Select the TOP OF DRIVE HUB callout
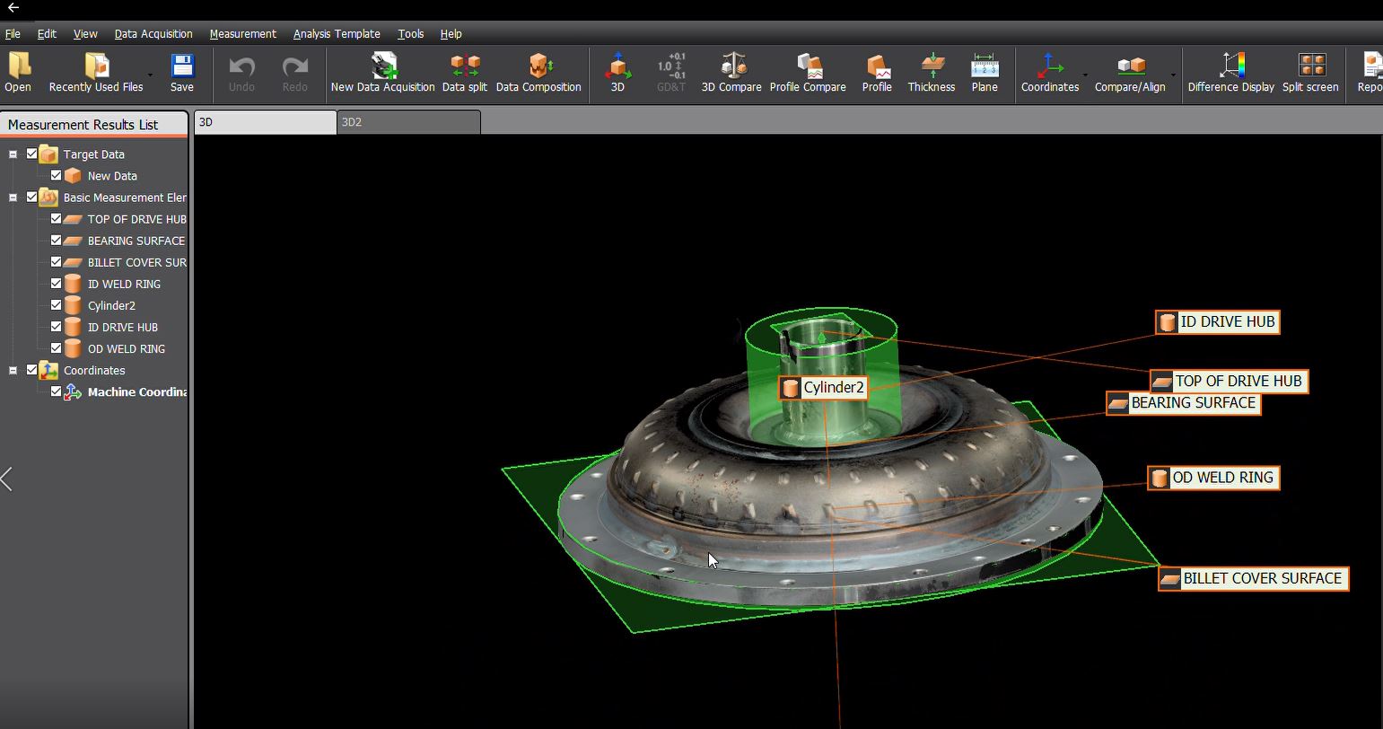The image size is (1383, 729). click(1229, 382)
